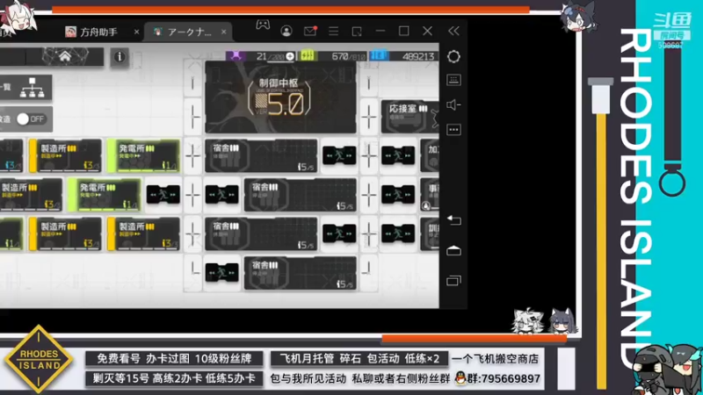Open the second 宿舎 dormitory
The image size is (703, 395).
[x=300, y=194]
